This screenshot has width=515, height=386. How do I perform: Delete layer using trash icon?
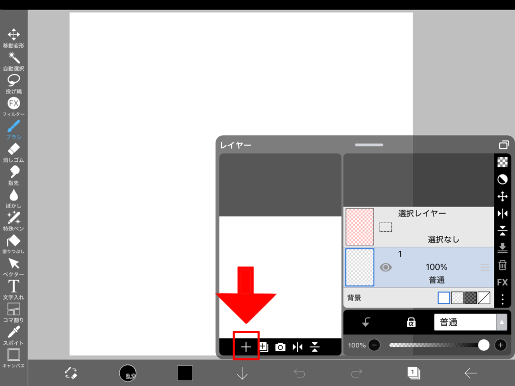pos(502,265)
